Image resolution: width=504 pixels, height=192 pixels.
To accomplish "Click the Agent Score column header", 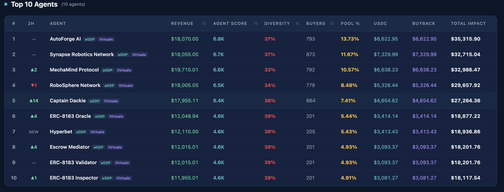I will coord(230,23).
